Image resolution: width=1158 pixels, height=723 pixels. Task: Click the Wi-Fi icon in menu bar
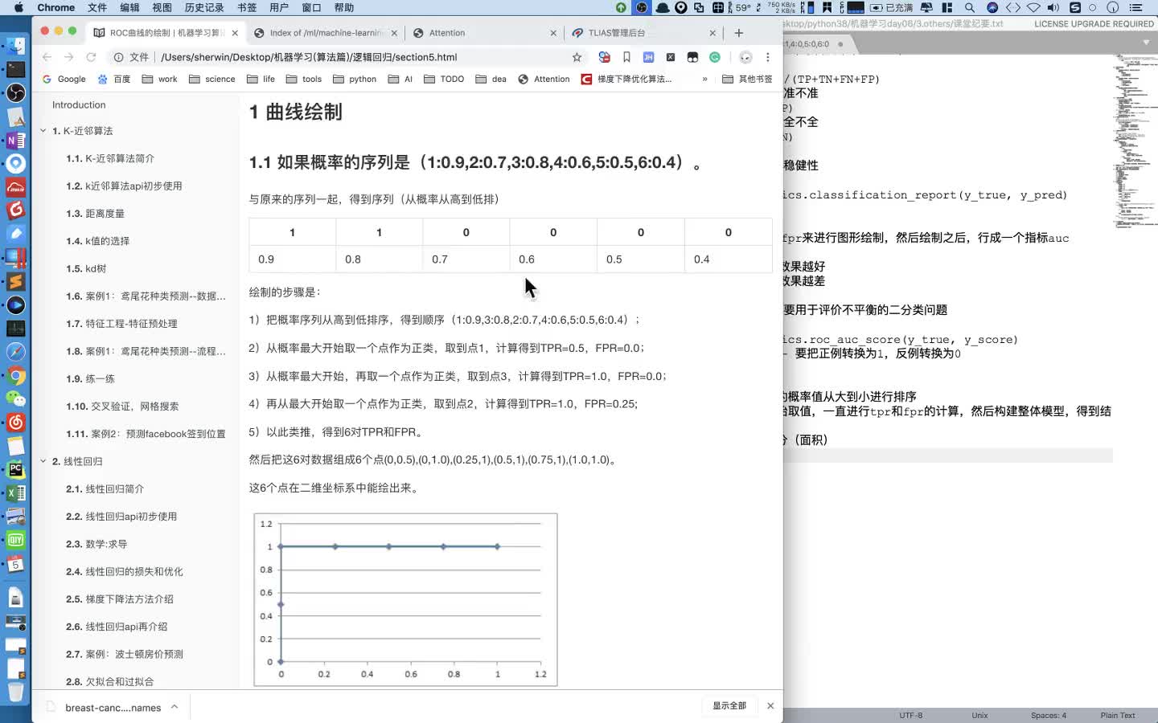point(1033,7)
